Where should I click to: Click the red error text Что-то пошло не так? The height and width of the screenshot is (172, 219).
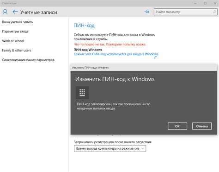[109, 45]
